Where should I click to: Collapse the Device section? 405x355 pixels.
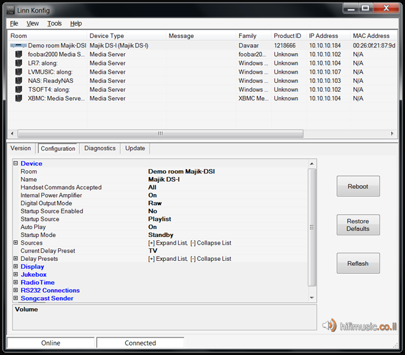point(16,163)
